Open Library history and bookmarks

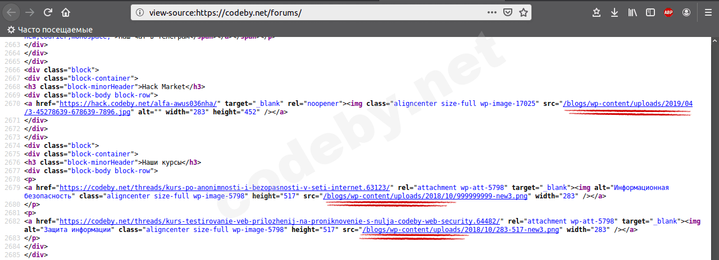[632, 12]
